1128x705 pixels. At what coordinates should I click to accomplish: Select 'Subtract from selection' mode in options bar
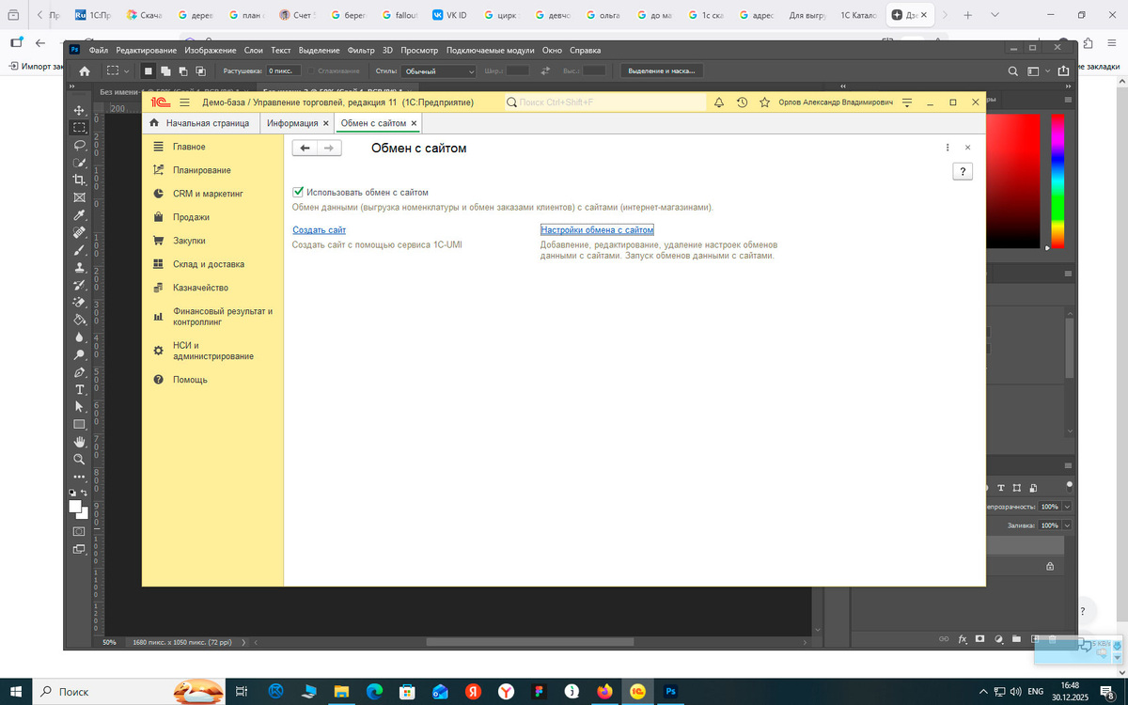tap(183, 70)
